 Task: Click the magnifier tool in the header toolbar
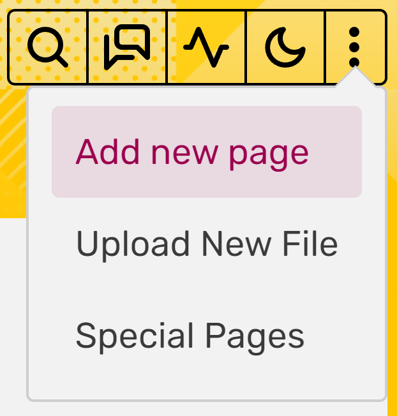(x=48, y=47)
